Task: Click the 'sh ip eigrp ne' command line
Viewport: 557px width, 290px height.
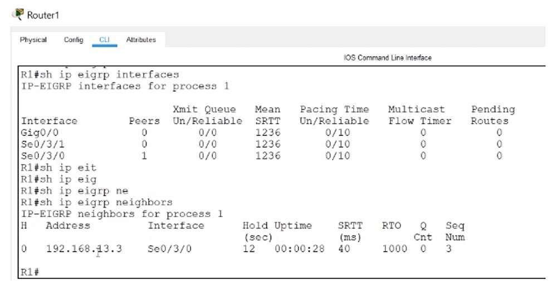Action: tap(74, 190)
